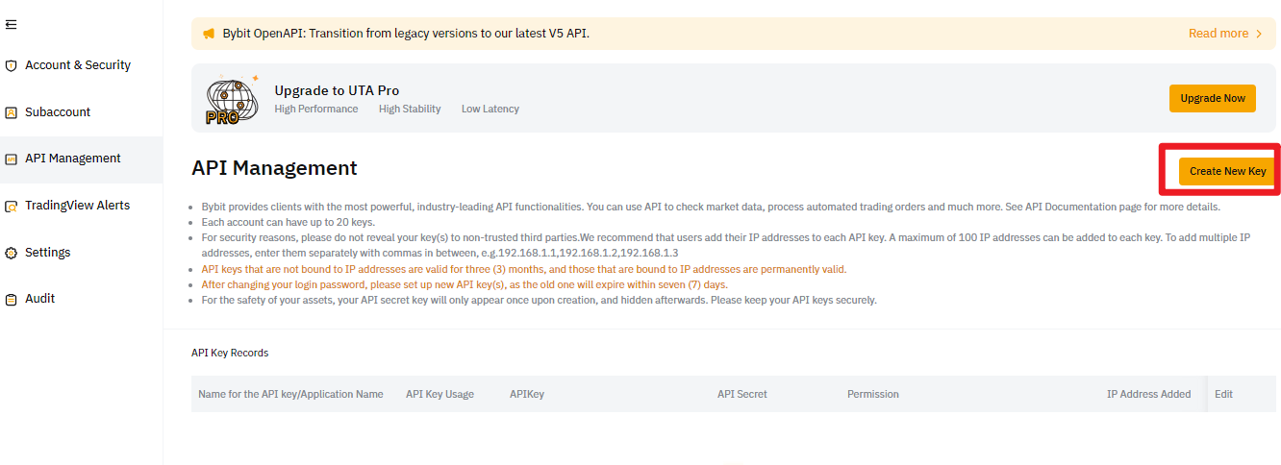
Task: Click the megaphone announcement icon
Action: click(209, 34)
